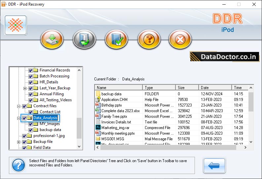Click the backup data folder icon in file list
Screen dimensions: 262x179
click(x=98, y=94)
